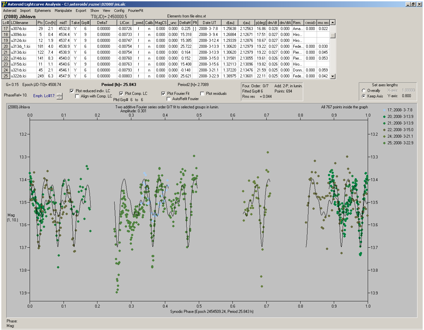This screenshot has width=424, height=330.
Task: Open the Show menu
Action: point(94,11)
